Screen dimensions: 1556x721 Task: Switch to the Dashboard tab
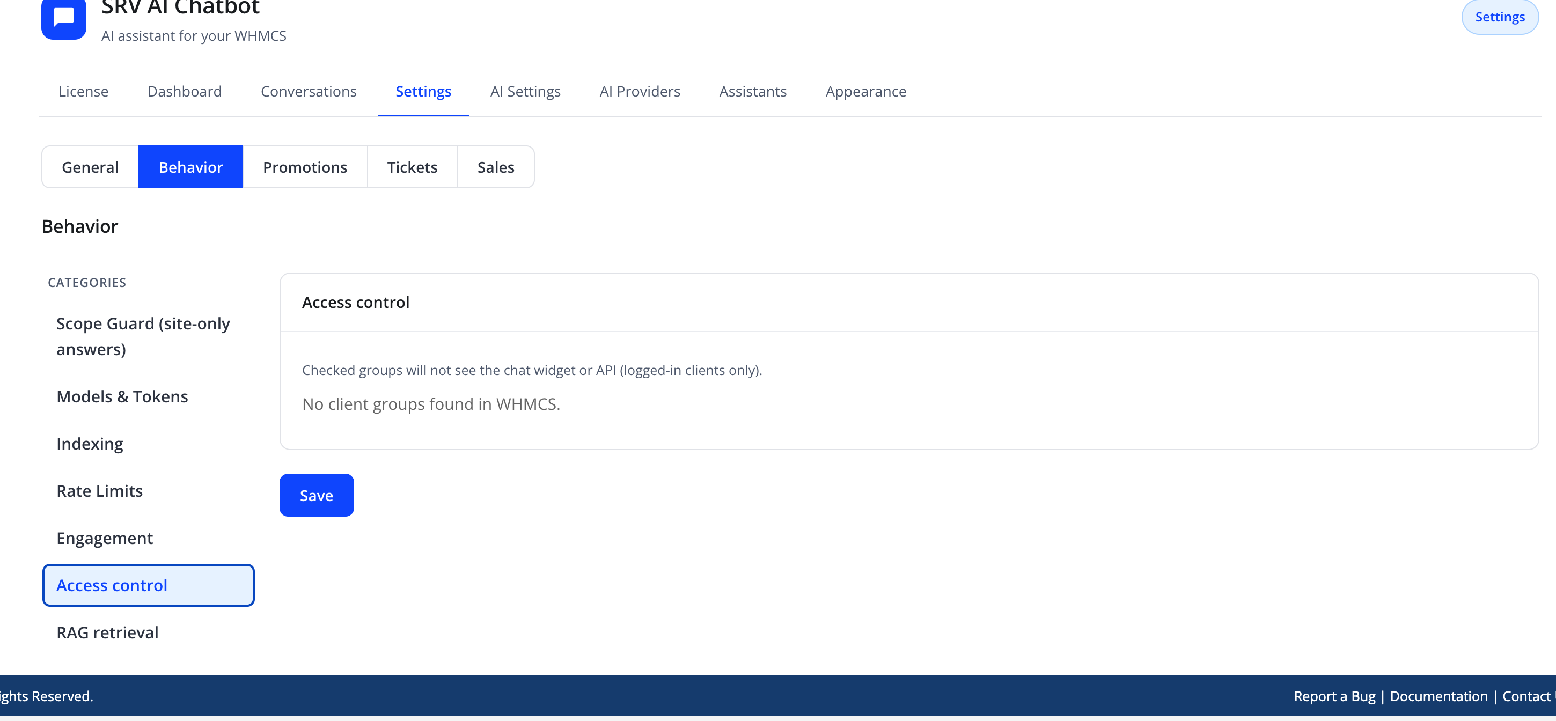184,91
